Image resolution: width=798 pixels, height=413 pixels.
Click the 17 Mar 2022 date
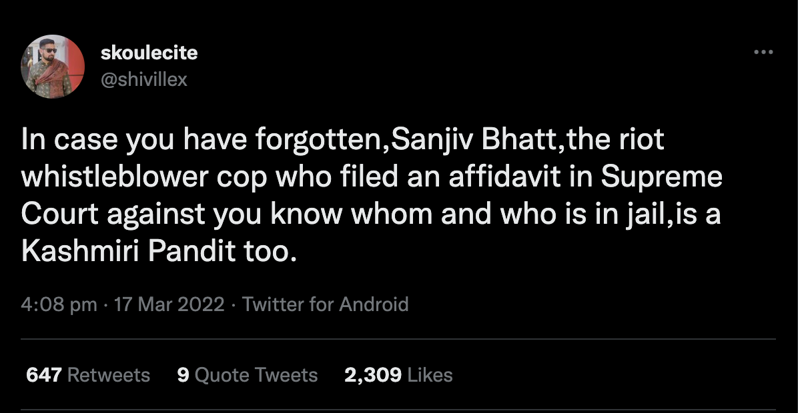(x=169, y=304)
